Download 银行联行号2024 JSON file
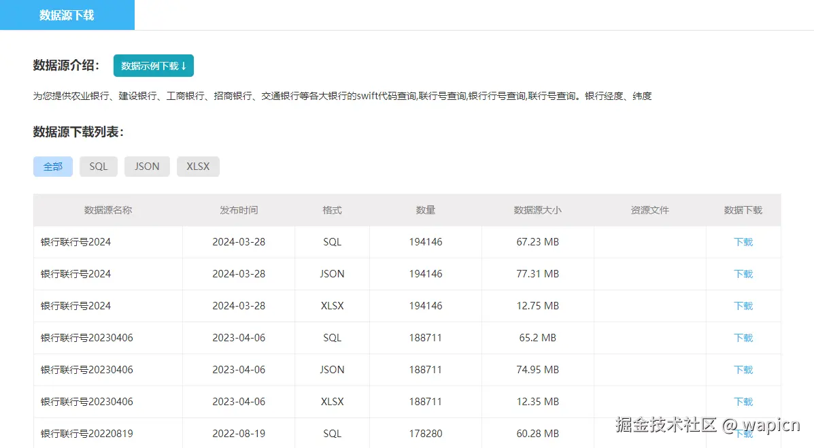 click(x=743, y=273)
